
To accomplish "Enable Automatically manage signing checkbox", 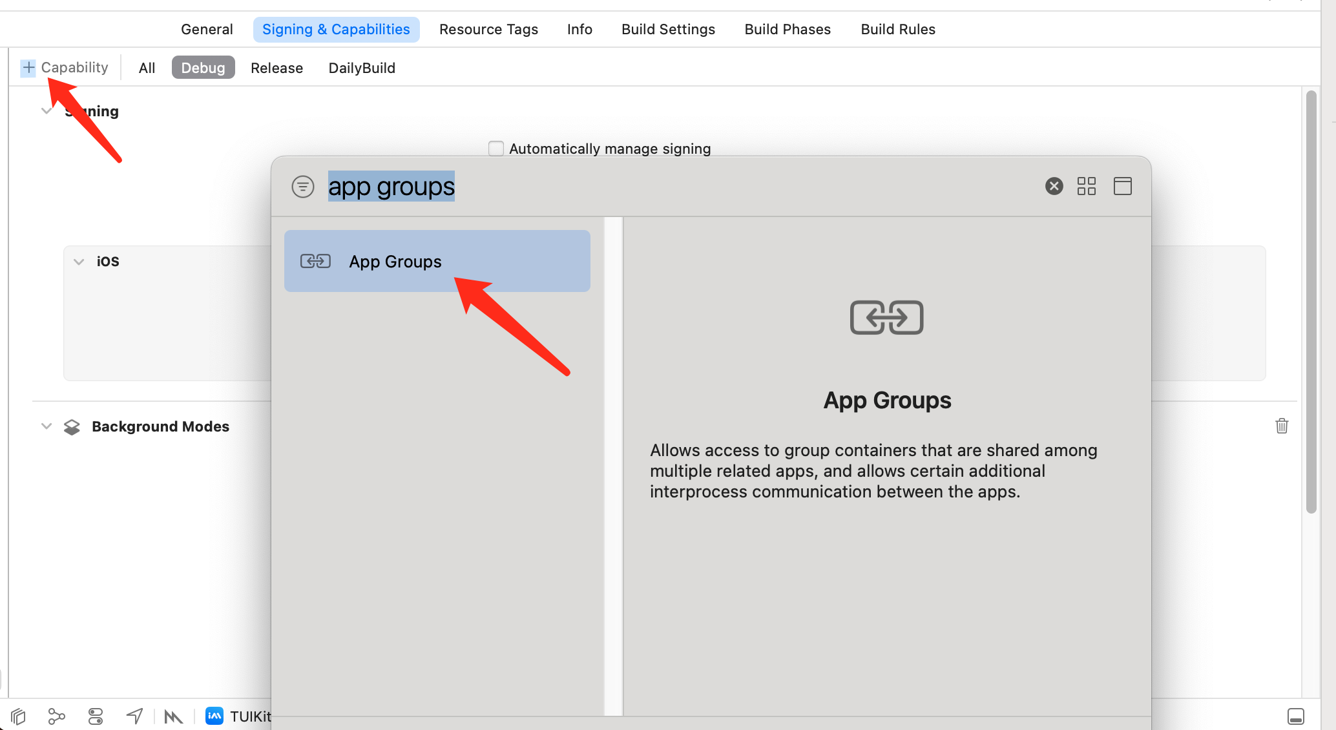I will 496,149.
